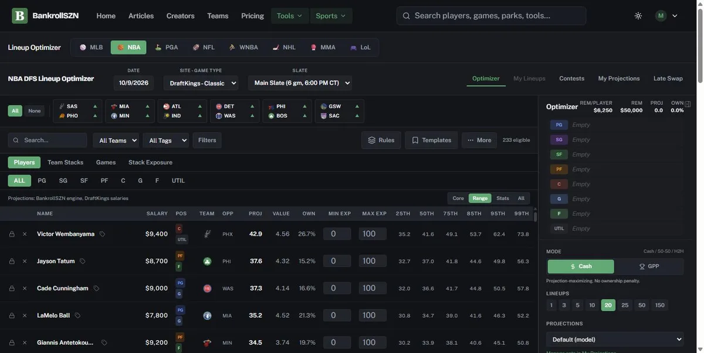This screenshot has height=353, width=704.
Task: Open the My Lineups tab
Action: click(529, 78)
